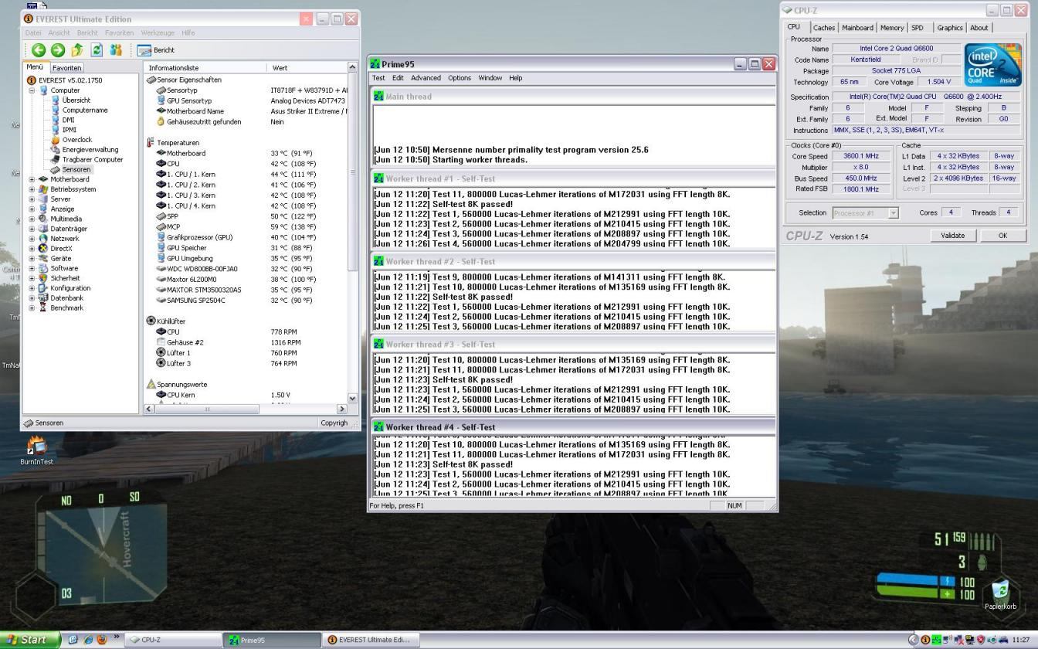Click the Konfiguration category icon
The image size is (1038, 649).
click(43, 288)
